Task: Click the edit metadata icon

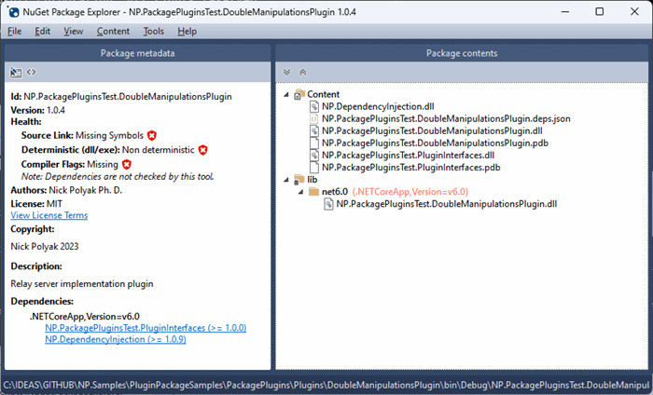Action: coord(16,73)
